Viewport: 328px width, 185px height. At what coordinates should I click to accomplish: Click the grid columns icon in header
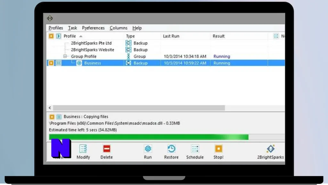[276, 36]
